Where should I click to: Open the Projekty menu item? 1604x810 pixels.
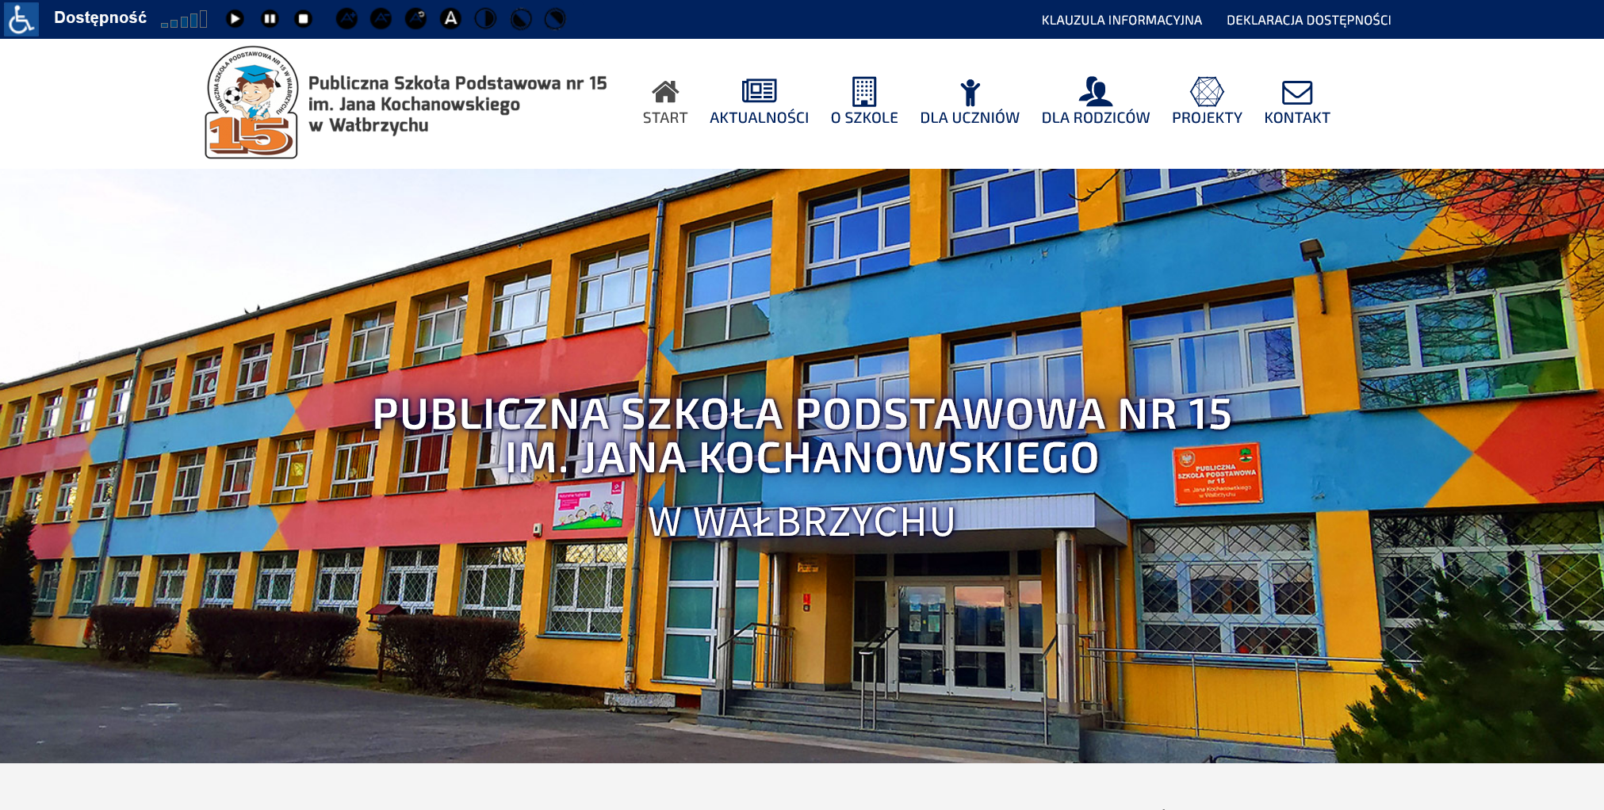tap(1206, 103)
